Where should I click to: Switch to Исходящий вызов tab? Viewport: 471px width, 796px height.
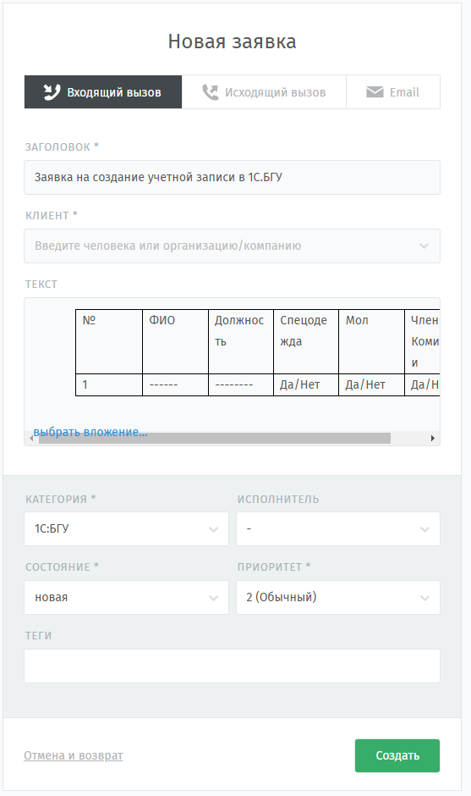pos(264,92)
